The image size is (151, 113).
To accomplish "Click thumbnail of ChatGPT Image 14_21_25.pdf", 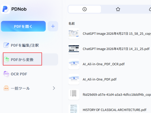I will tap(74, 49).
